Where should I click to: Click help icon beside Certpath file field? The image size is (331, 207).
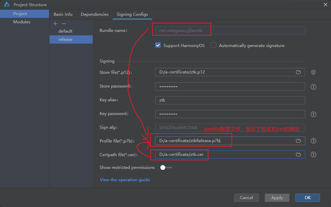point(313,154)
